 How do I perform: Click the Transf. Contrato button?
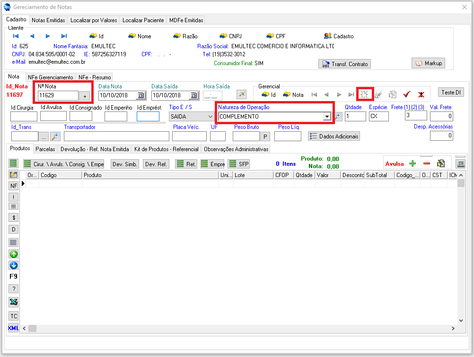[x=345, y=64]
